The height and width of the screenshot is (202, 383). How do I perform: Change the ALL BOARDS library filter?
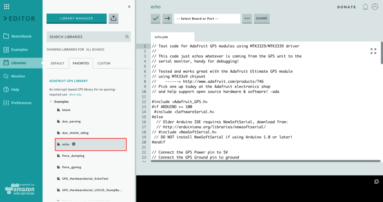pyautogui.click(x=95, y=49)
